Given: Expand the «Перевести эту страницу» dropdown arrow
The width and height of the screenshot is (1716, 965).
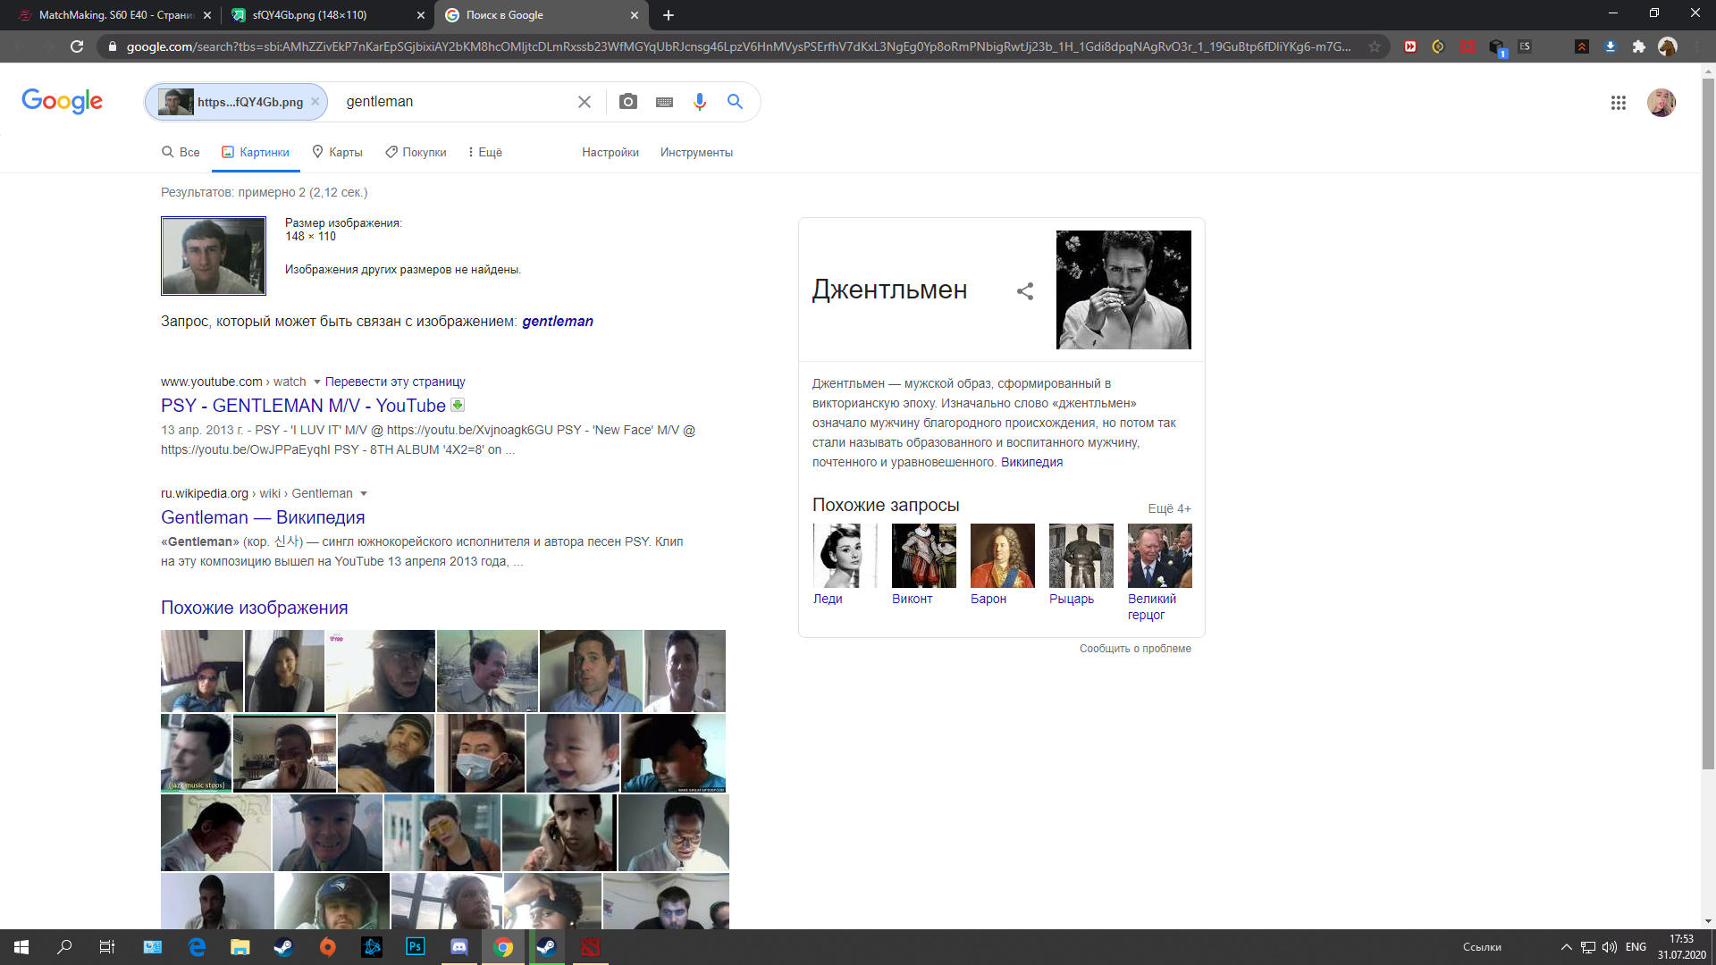Looking at the screenshot, I should pos(318,382).
